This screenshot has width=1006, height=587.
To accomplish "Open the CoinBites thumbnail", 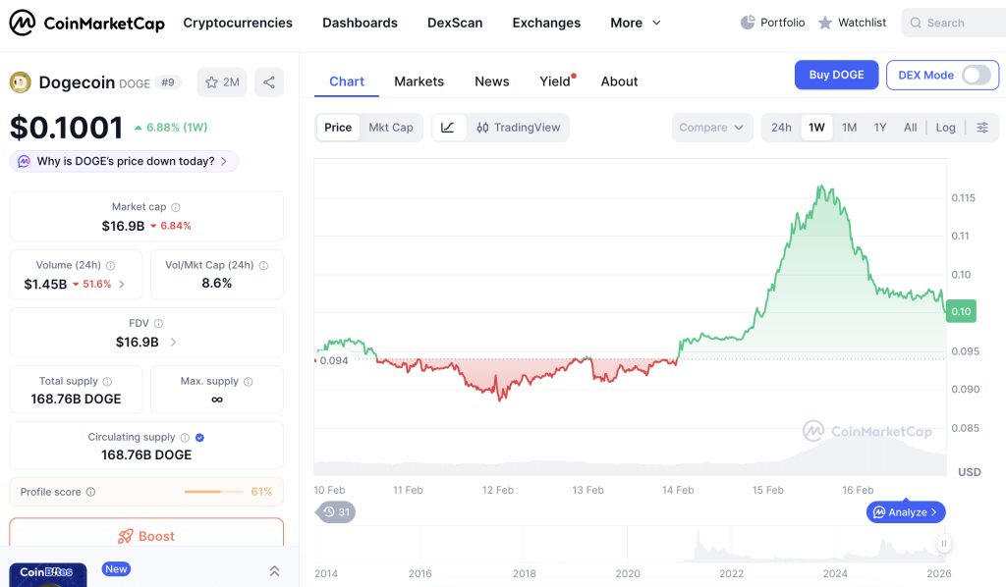I will (48, 575).
